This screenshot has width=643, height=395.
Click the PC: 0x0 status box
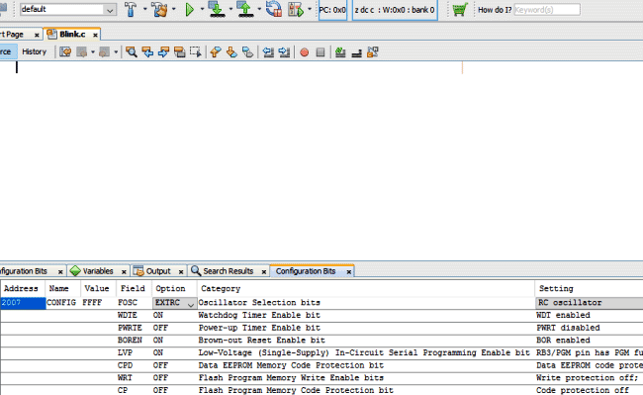[x=332, y=10]
